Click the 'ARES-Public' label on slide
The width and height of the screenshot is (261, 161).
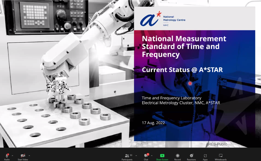(217, 144)
